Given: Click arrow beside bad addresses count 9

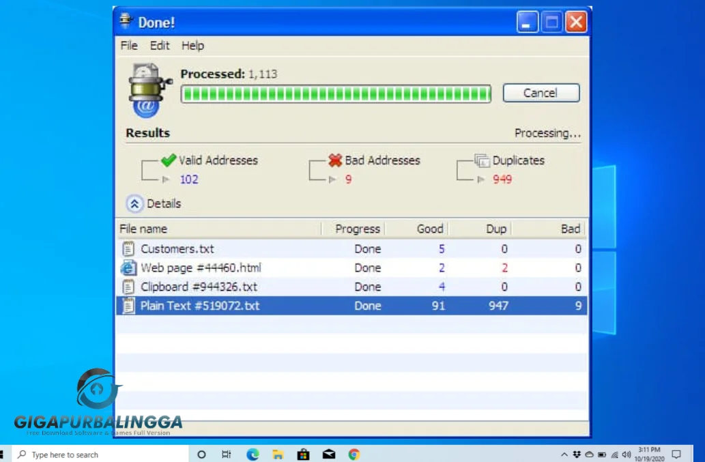Looking at the screenshot, I should pos(332,179).
